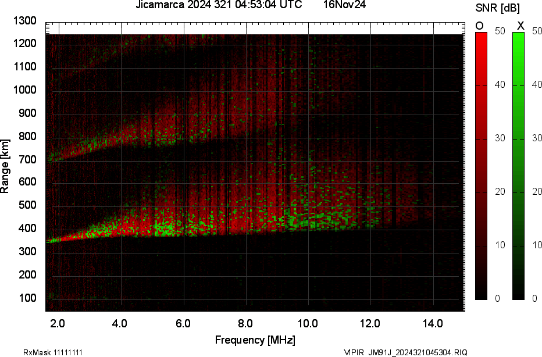
Task: Click the date label '16Nov24'
Action: [x=344, y=5]
